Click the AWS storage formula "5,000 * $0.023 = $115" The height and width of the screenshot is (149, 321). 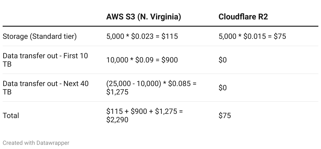click(142, 36)
